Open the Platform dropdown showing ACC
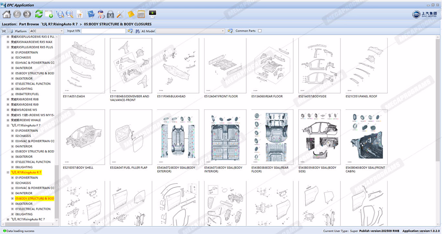Image resolution: width=442 pixels, height=234 pixels. [x=47, y=31]
